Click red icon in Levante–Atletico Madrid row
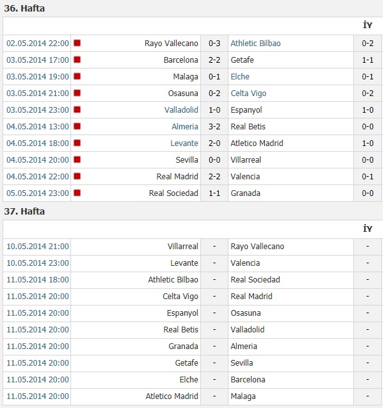The height and width of the screenshot is (408, 384). [77, 143]
